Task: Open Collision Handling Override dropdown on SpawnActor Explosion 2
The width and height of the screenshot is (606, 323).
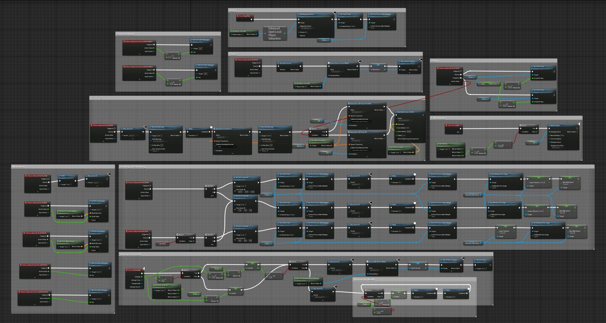Action: coord(226,147)
